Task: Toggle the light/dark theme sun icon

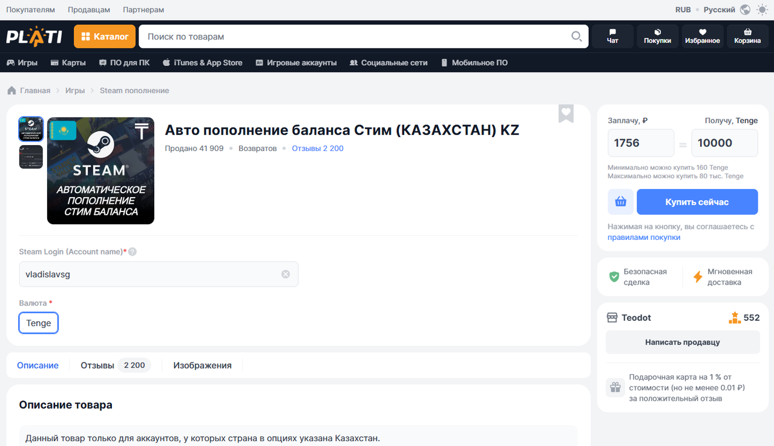Action: (x=761, y=10)
